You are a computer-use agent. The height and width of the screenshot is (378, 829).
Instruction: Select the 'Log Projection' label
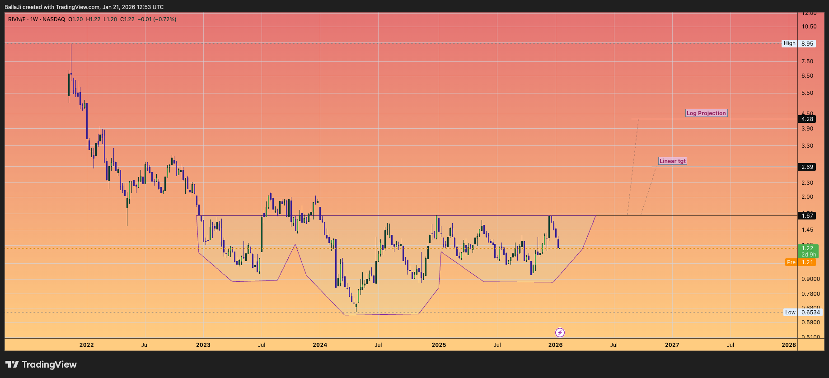706,113
